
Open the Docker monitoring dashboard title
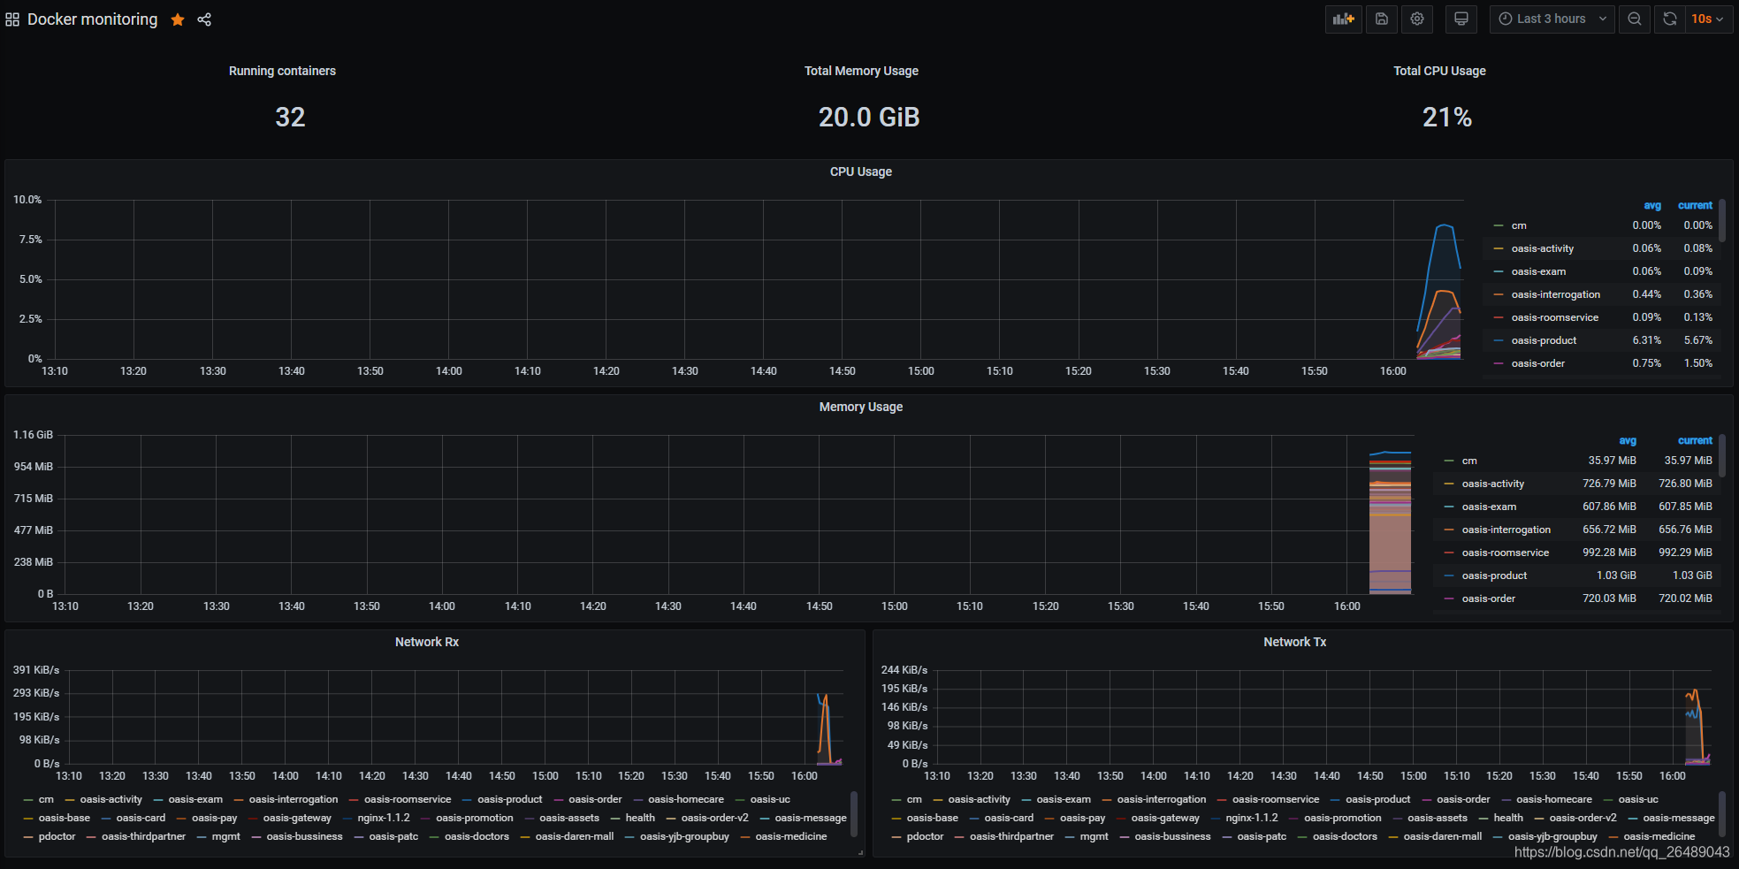point(93,19)
